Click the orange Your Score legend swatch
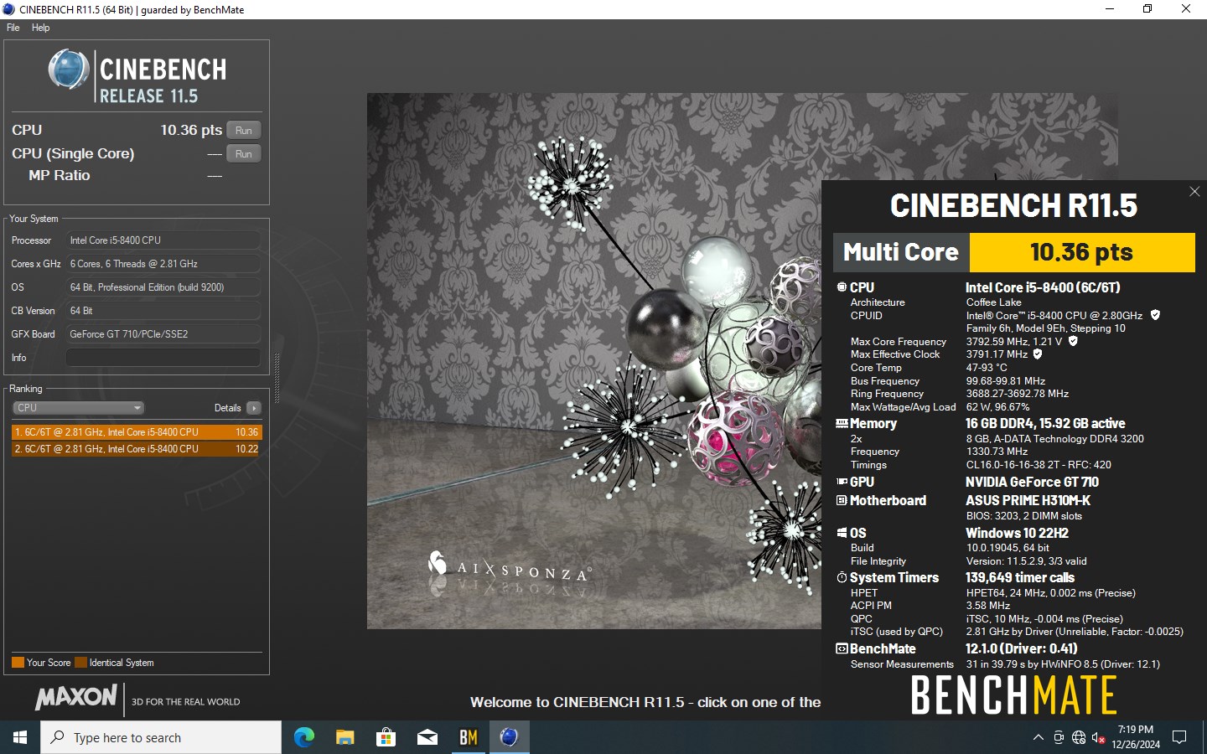 pos(18,663)
